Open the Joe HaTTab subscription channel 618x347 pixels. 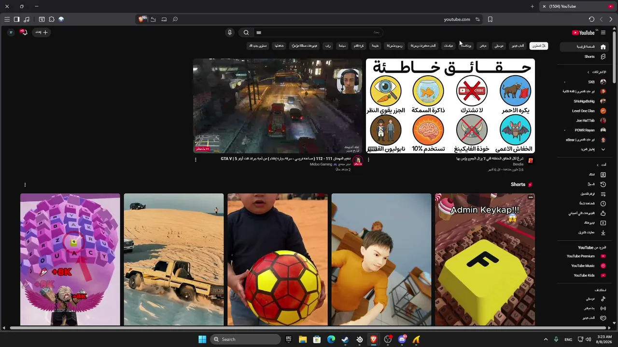(585, 120)
